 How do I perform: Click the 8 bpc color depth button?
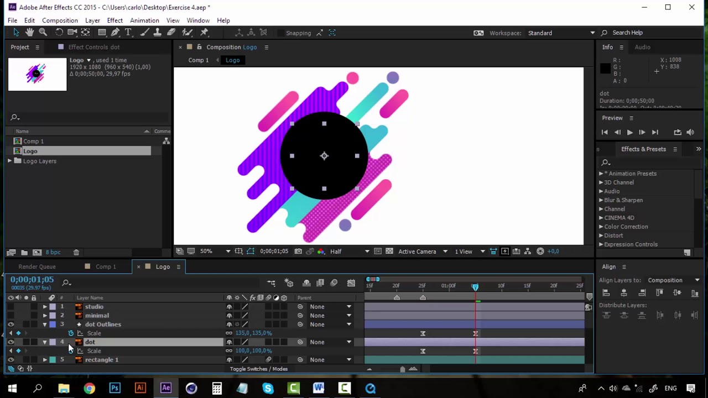tap(53, 252)
